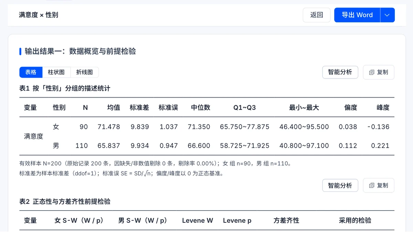
Task: Open the 折线图 tab
Action: pos(85,72)
